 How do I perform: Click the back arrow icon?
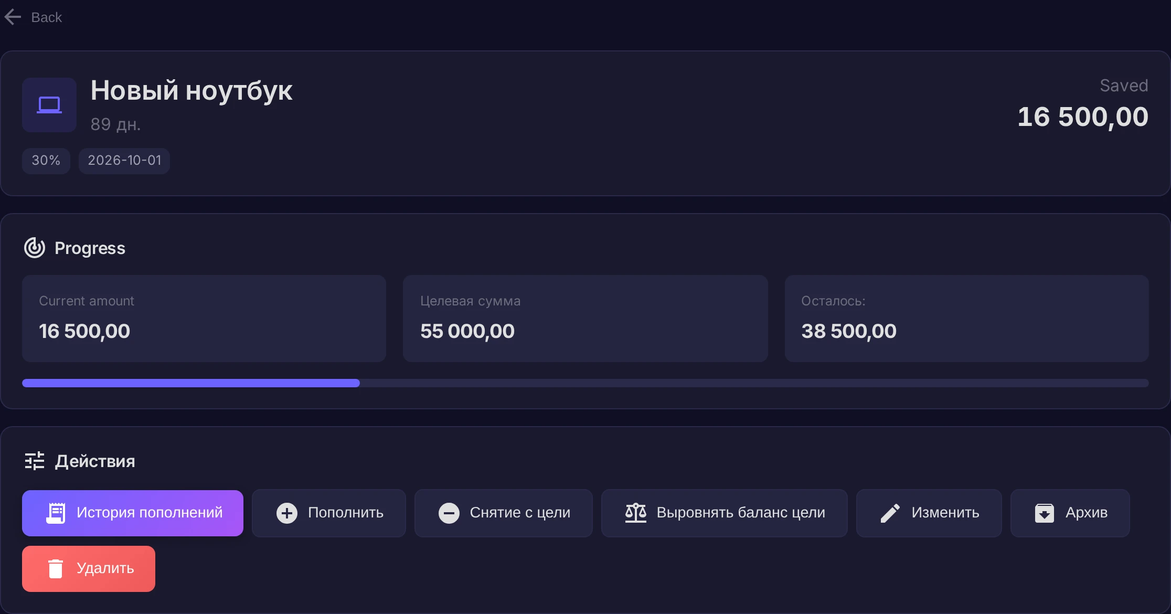[x=13, y=17]
